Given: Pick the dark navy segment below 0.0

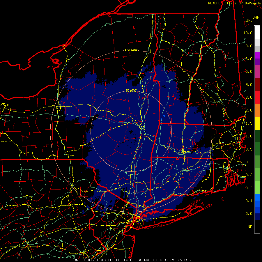Looking at the screenshot, I should 257,217.
